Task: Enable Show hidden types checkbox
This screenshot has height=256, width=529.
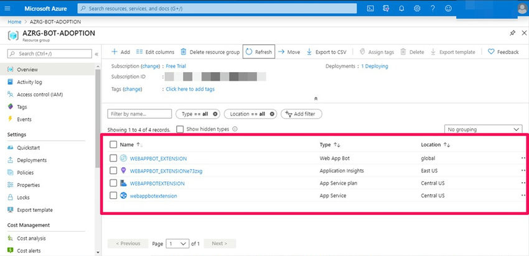Action: [180, 129]
